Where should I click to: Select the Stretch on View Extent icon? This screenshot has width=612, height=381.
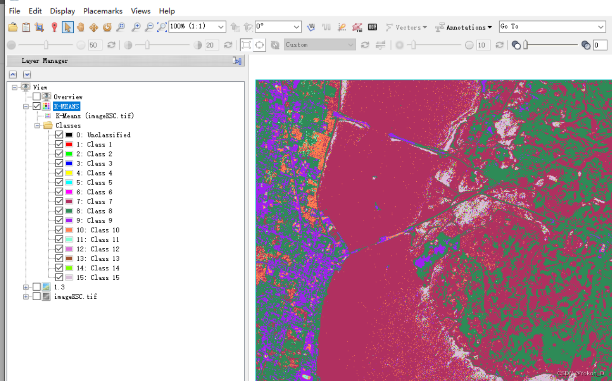point(259,45)
